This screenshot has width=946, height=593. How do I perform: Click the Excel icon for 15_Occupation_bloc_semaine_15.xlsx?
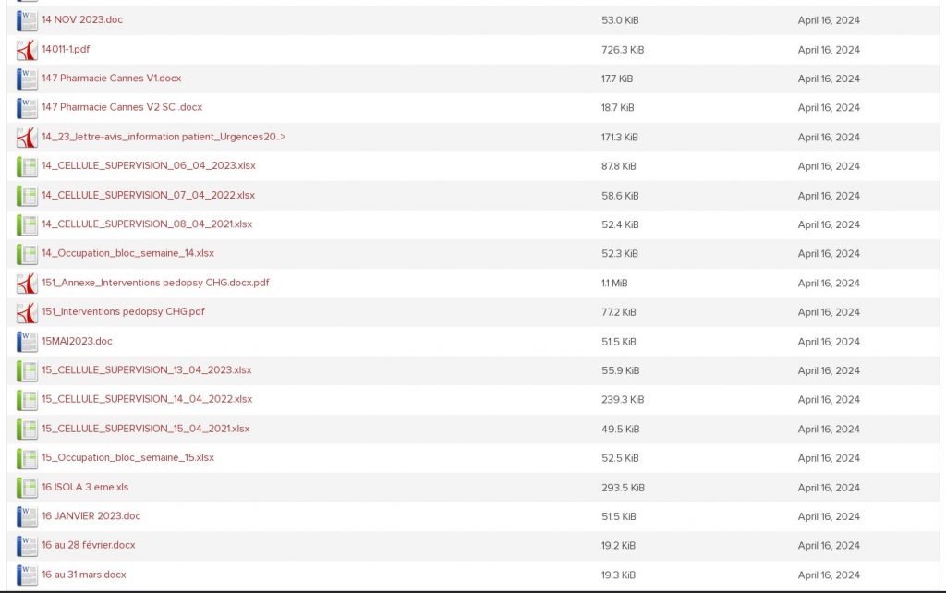click(27, 458)
